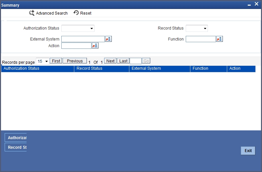Go to First page
Viewport: 262px width, 172px height.
coord(56,61)
